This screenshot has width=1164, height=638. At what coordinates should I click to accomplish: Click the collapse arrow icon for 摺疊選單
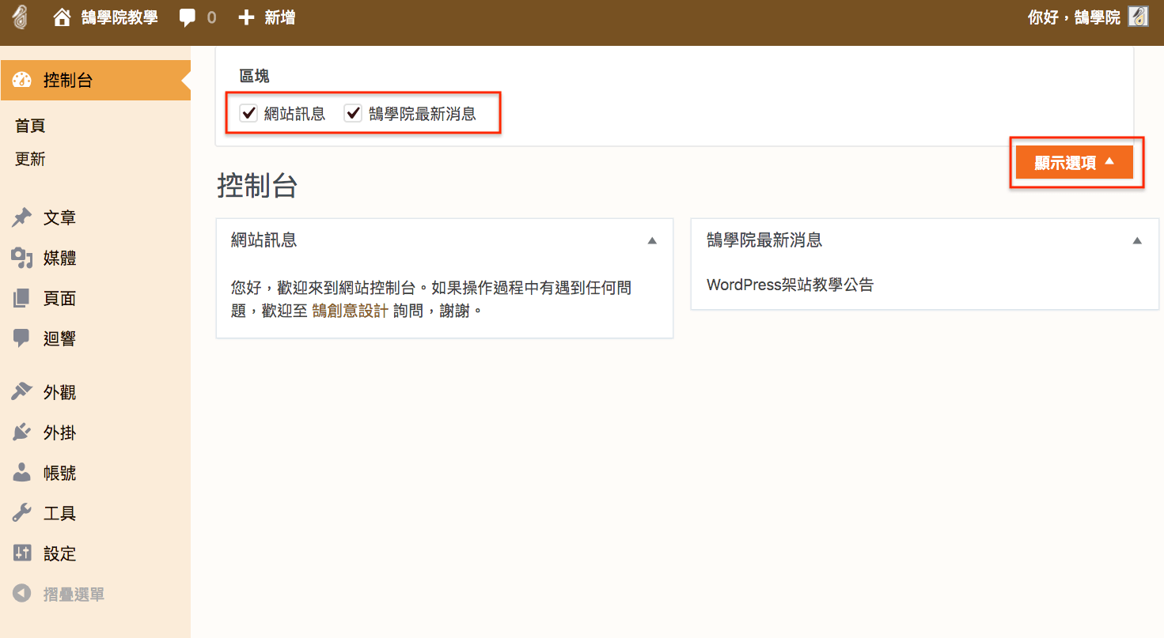22,594
